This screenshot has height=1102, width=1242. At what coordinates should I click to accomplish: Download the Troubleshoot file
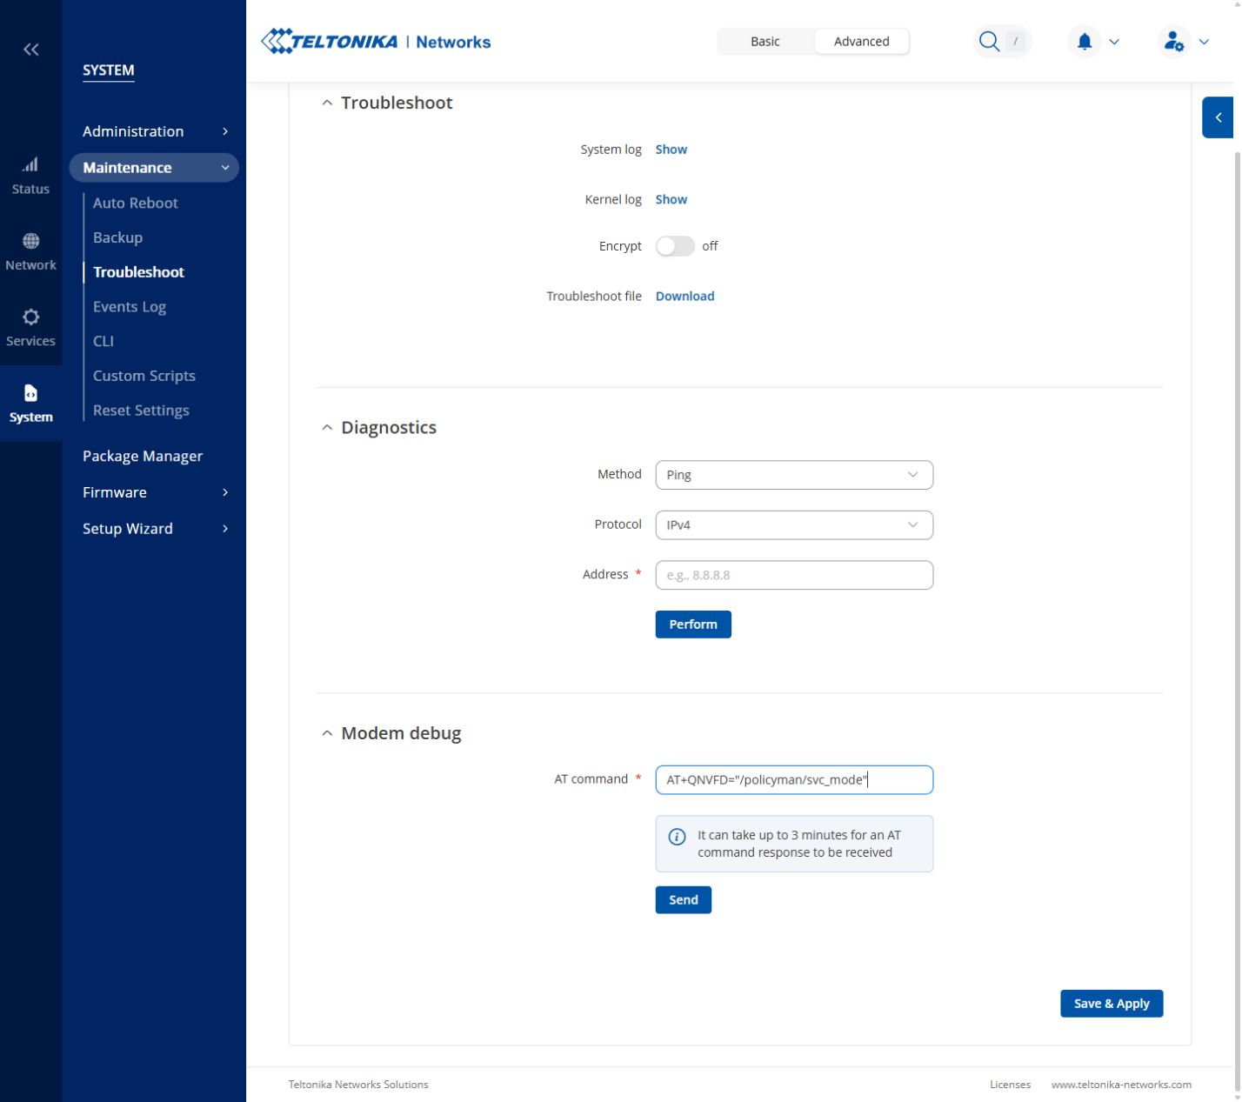(685, 297)
